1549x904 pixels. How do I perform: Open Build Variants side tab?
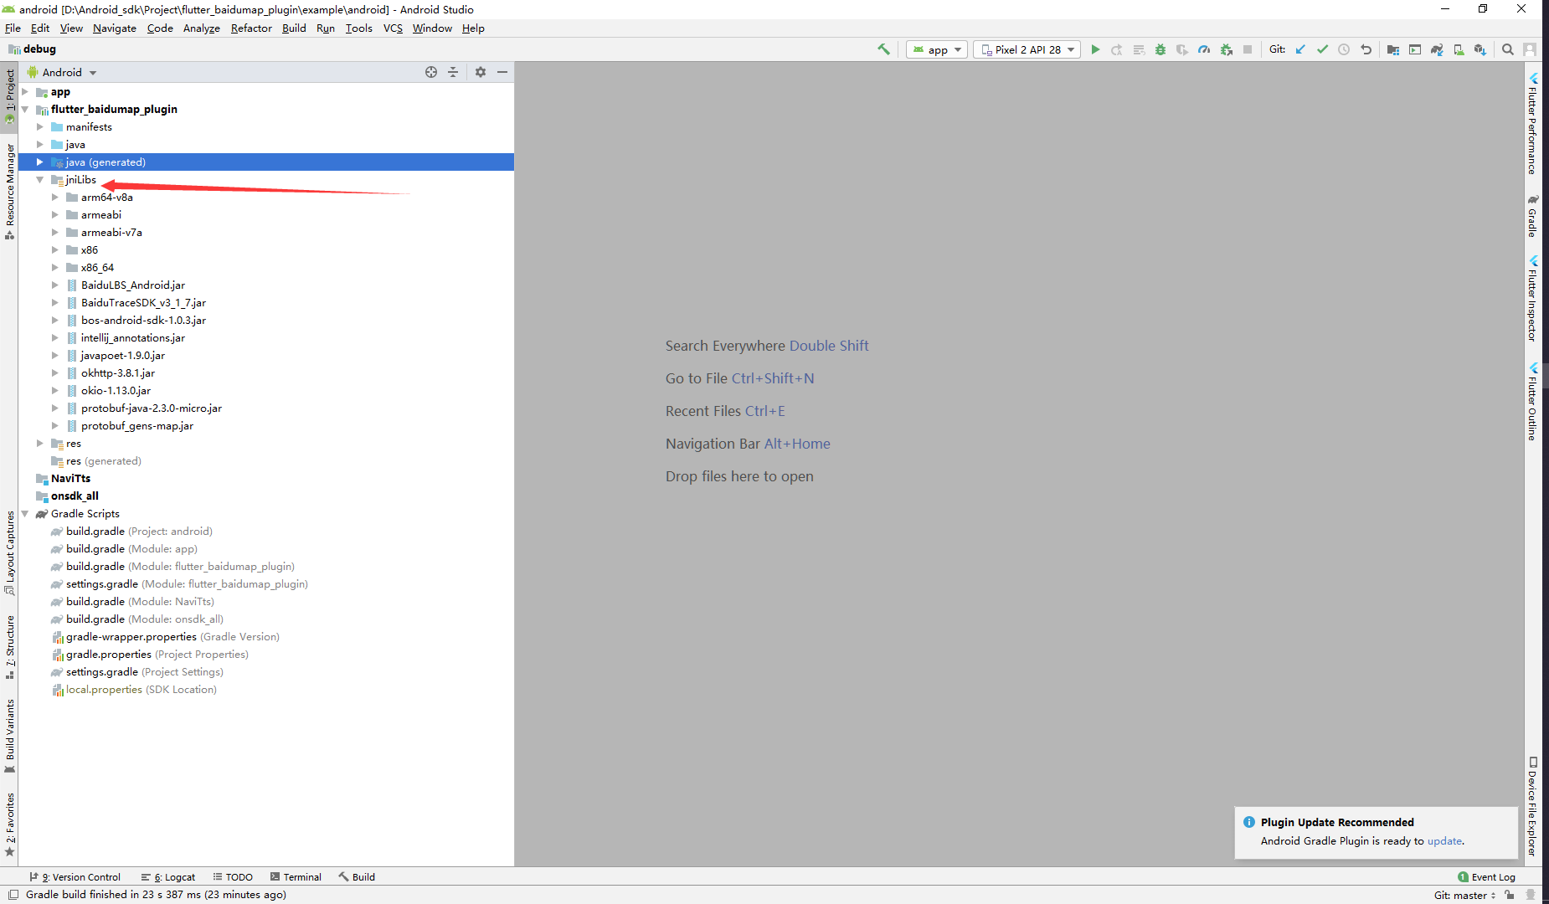click(10, 737)
